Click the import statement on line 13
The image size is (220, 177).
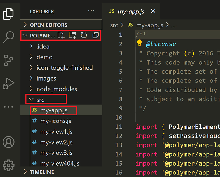pos(178,145)
